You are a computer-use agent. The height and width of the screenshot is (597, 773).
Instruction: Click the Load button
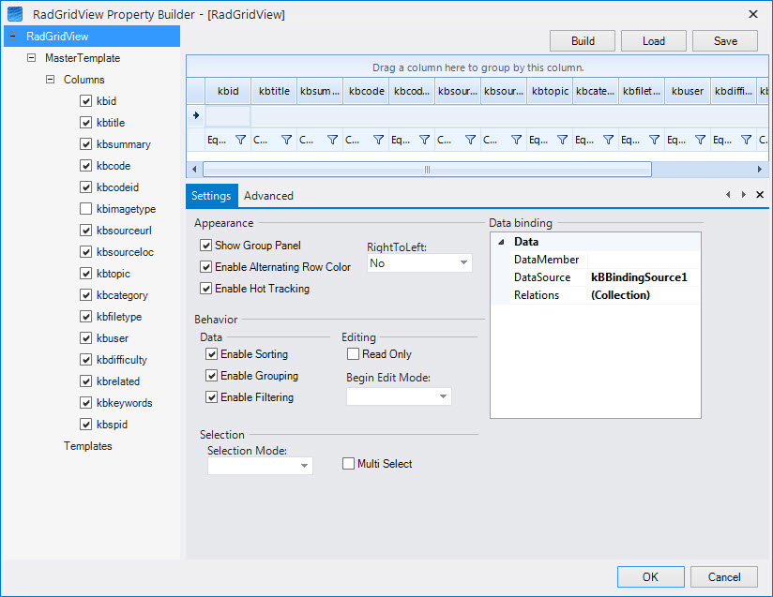point(654,41)
